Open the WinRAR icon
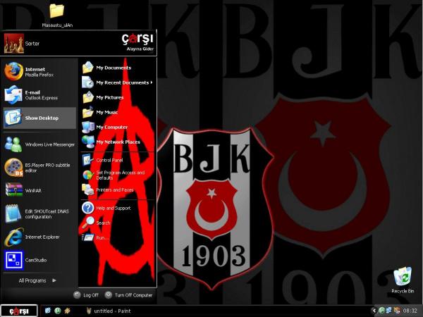 [14, 190]
